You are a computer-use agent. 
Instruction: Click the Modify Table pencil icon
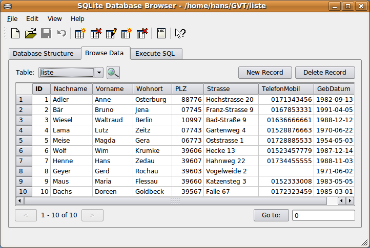click(x=111, y=34)
